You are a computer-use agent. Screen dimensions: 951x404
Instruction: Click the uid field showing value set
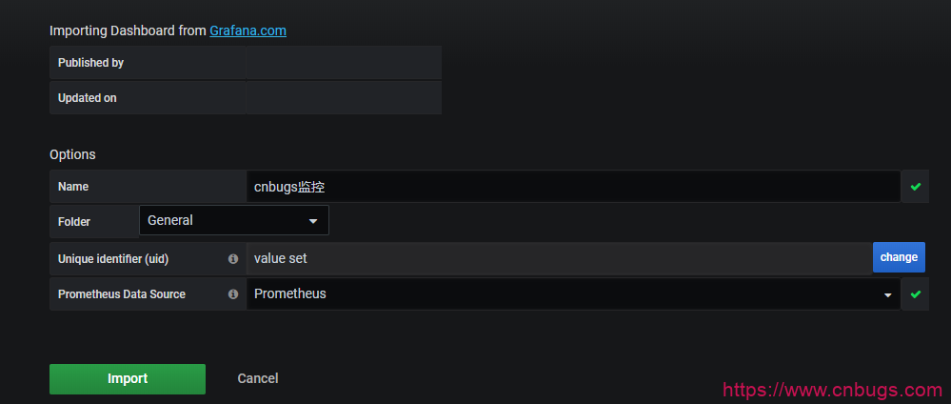click(x=558, y=258)
